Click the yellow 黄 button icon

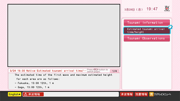point(151,94)
